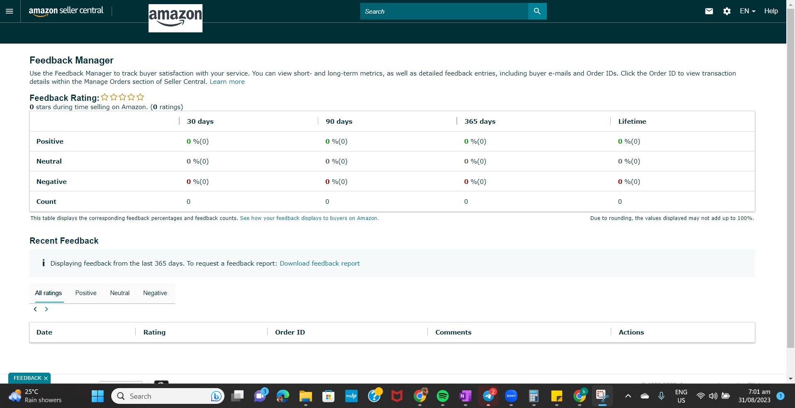
Task: Click the Actions column header
Action: click(631, 332)
